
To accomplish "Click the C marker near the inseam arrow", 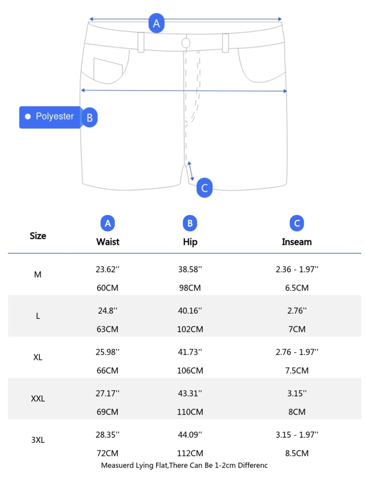I will pyautogui.click(x=204, y=188).
